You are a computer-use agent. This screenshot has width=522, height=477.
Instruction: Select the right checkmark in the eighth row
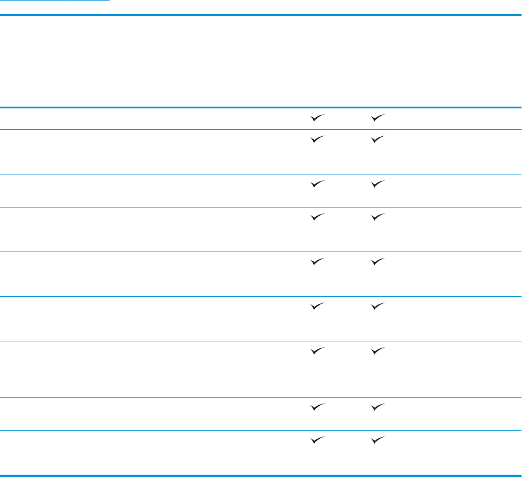(x=379, y=407)
